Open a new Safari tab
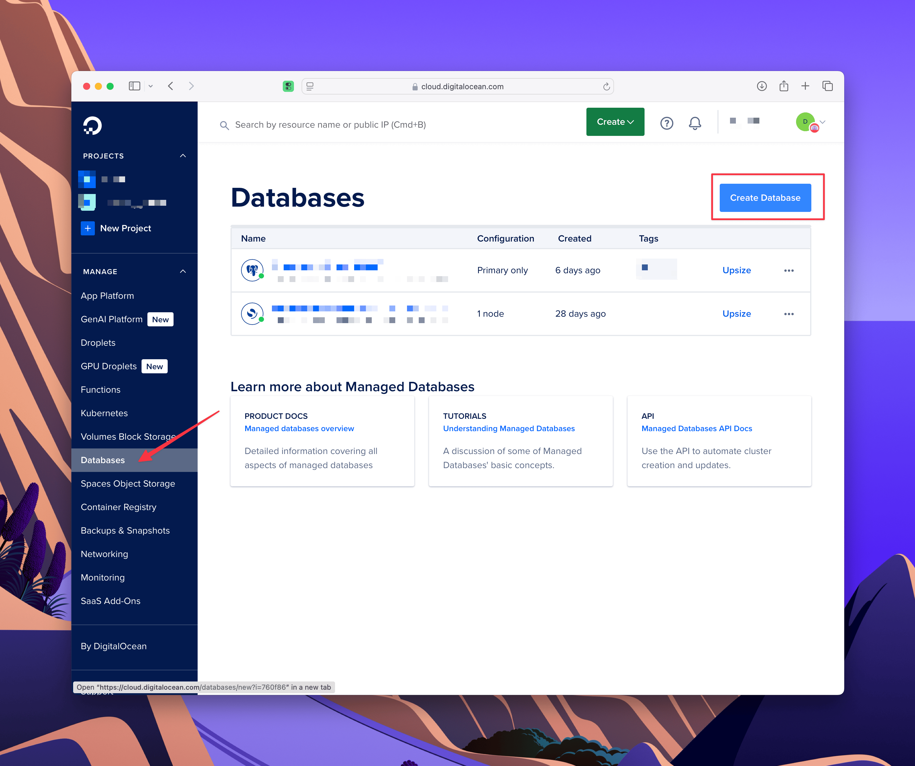This screenshot has height=766, width=915. click(805, 86)
